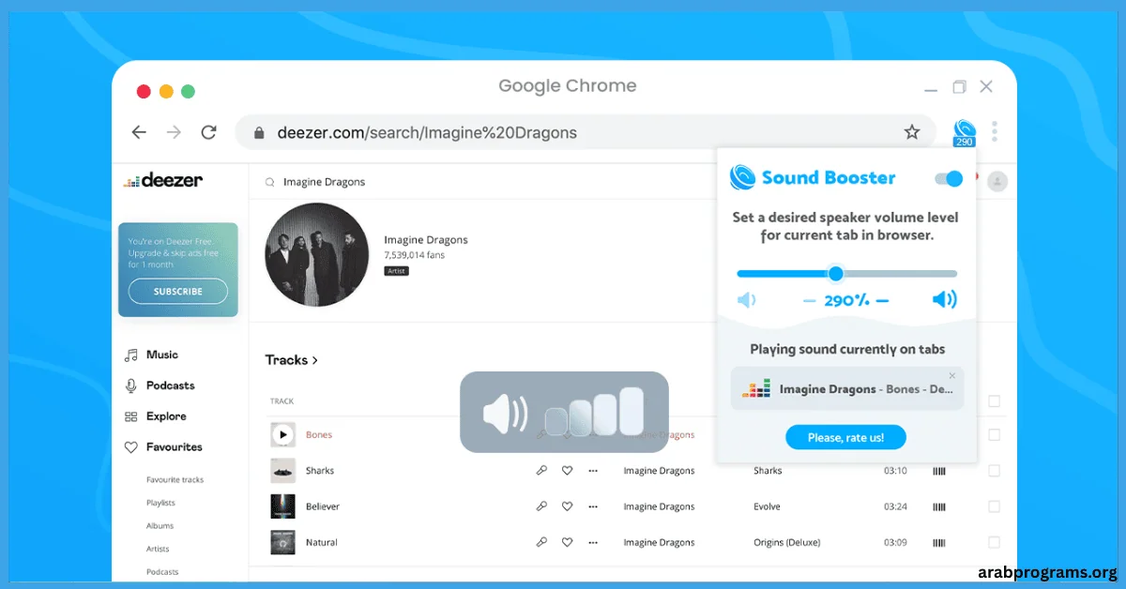Tick the checkbox for Sharks track
The image size is (1126, 589).
click(x=994, y=471)
